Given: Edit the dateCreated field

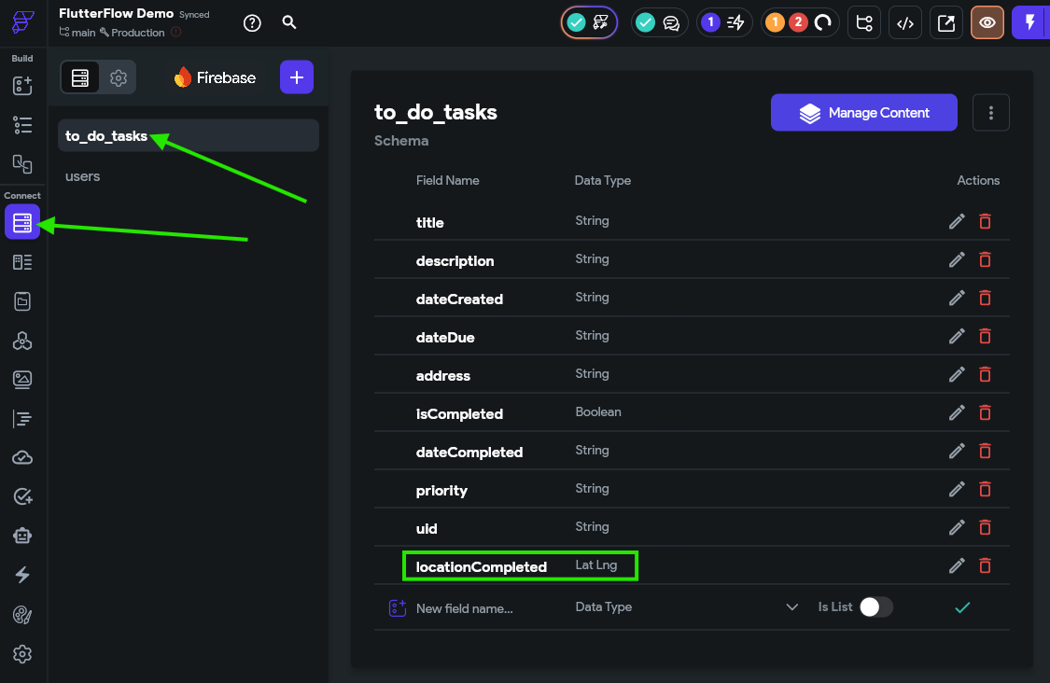Looking at the screenshot, I should pos(957,298).
